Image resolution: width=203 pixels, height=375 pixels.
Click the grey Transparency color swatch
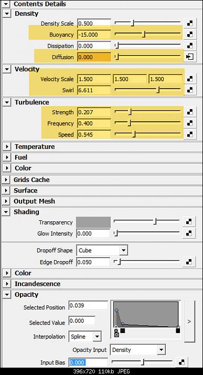[93, 222]
